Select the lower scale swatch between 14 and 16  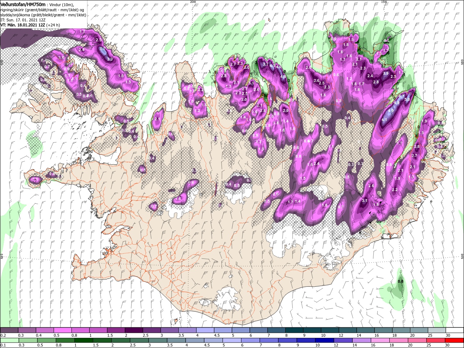point(361,340)
